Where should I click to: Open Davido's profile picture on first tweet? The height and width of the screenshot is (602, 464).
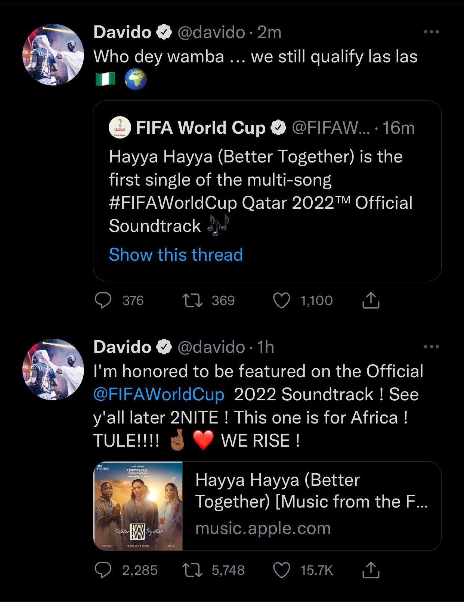coord(53,55)
